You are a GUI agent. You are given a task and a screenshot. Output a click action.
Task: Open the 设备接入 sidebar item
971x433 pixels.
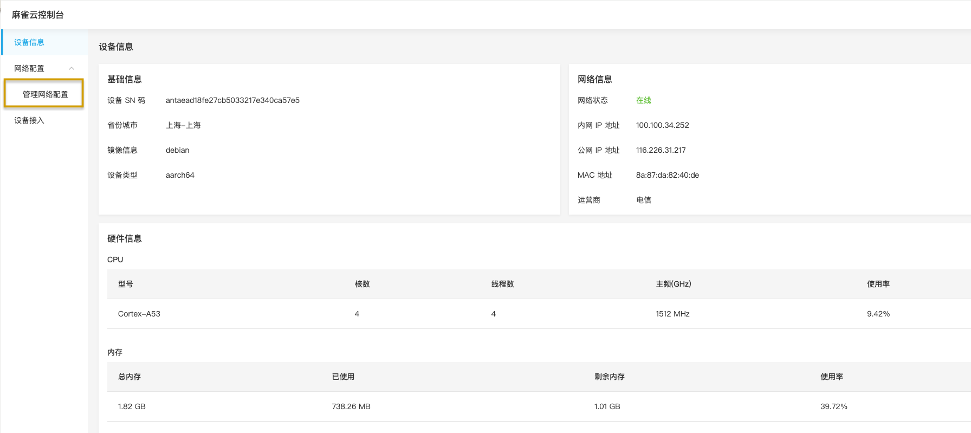pos(44,120)
